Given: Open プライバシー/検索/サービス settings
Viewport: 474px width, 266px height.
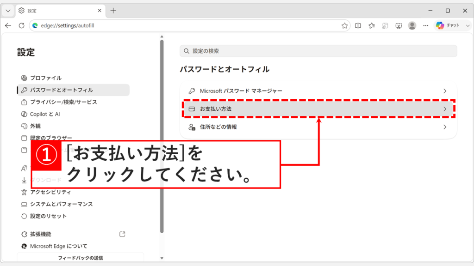Looking at the screenshot, I should tap(74, 102).
